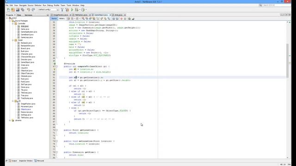Click Toggle Highlight Search editor icon
The width and height of the screenshot is (296, 166).
tap(94, 18)
